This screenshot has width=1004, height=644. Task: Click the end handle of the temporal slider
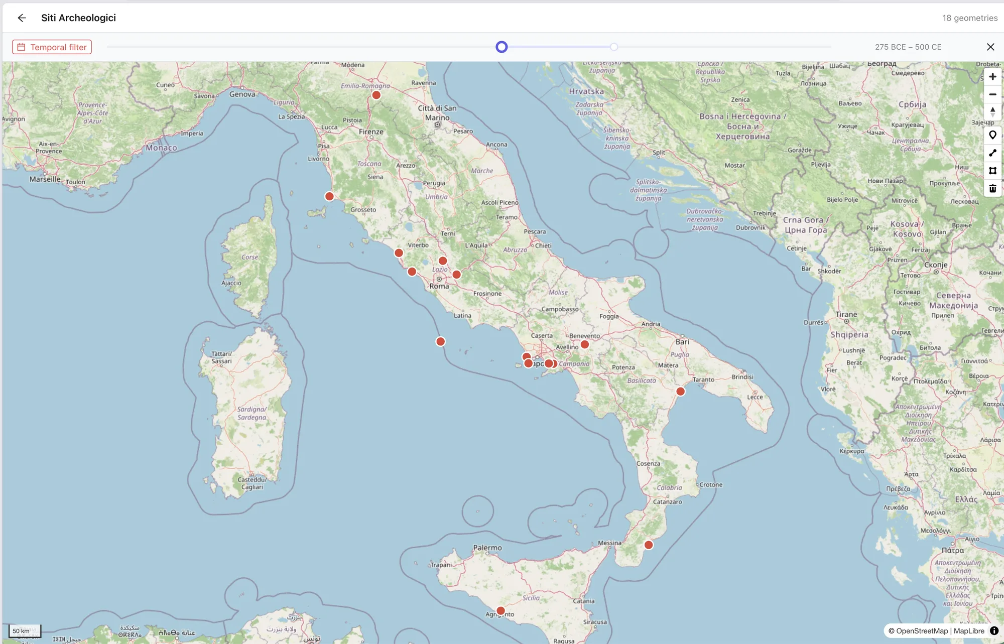click(614, 47)
